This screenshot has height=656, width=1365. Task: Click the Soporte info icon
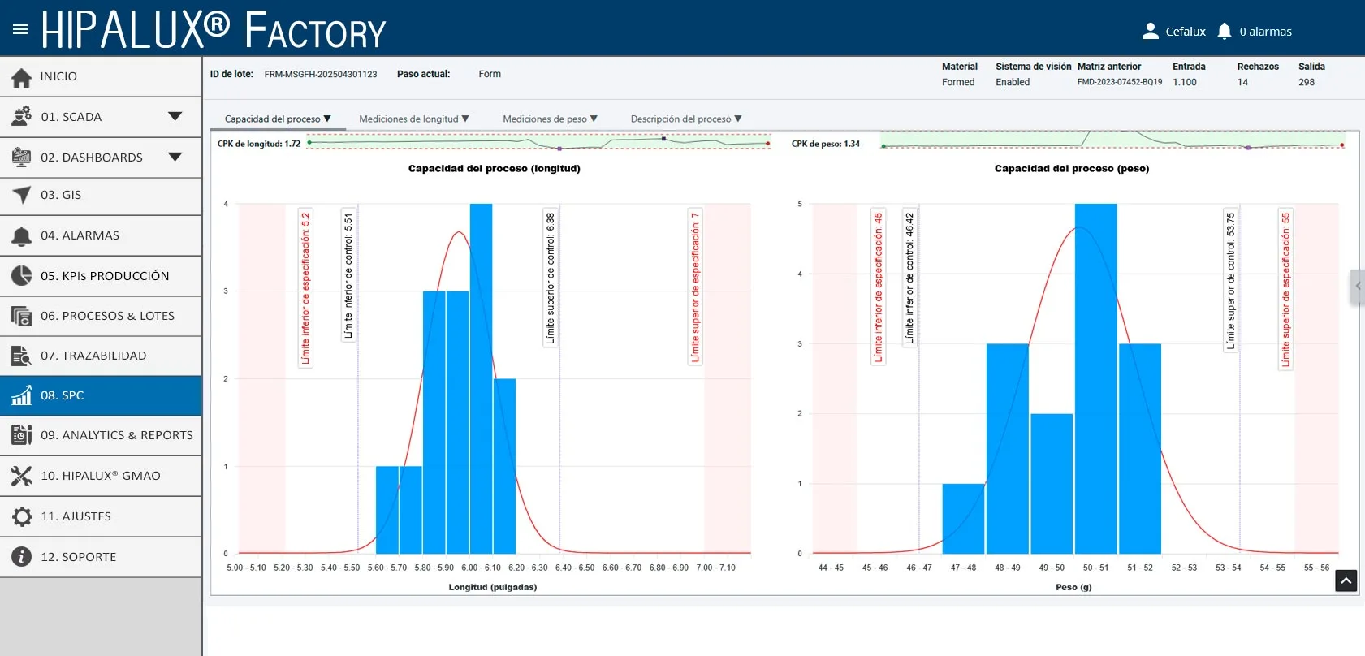click(22, 557)
